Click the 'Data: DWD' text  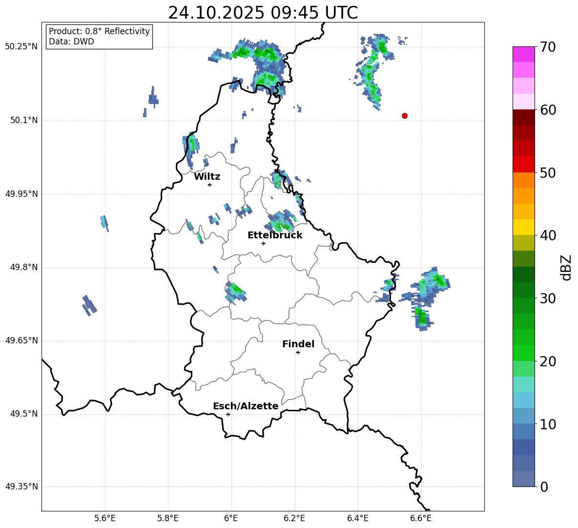pos(71,42)
